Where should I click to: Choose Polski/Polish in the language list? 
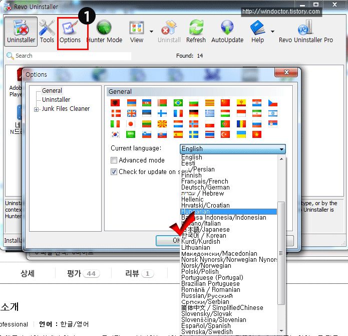[229, 271]
